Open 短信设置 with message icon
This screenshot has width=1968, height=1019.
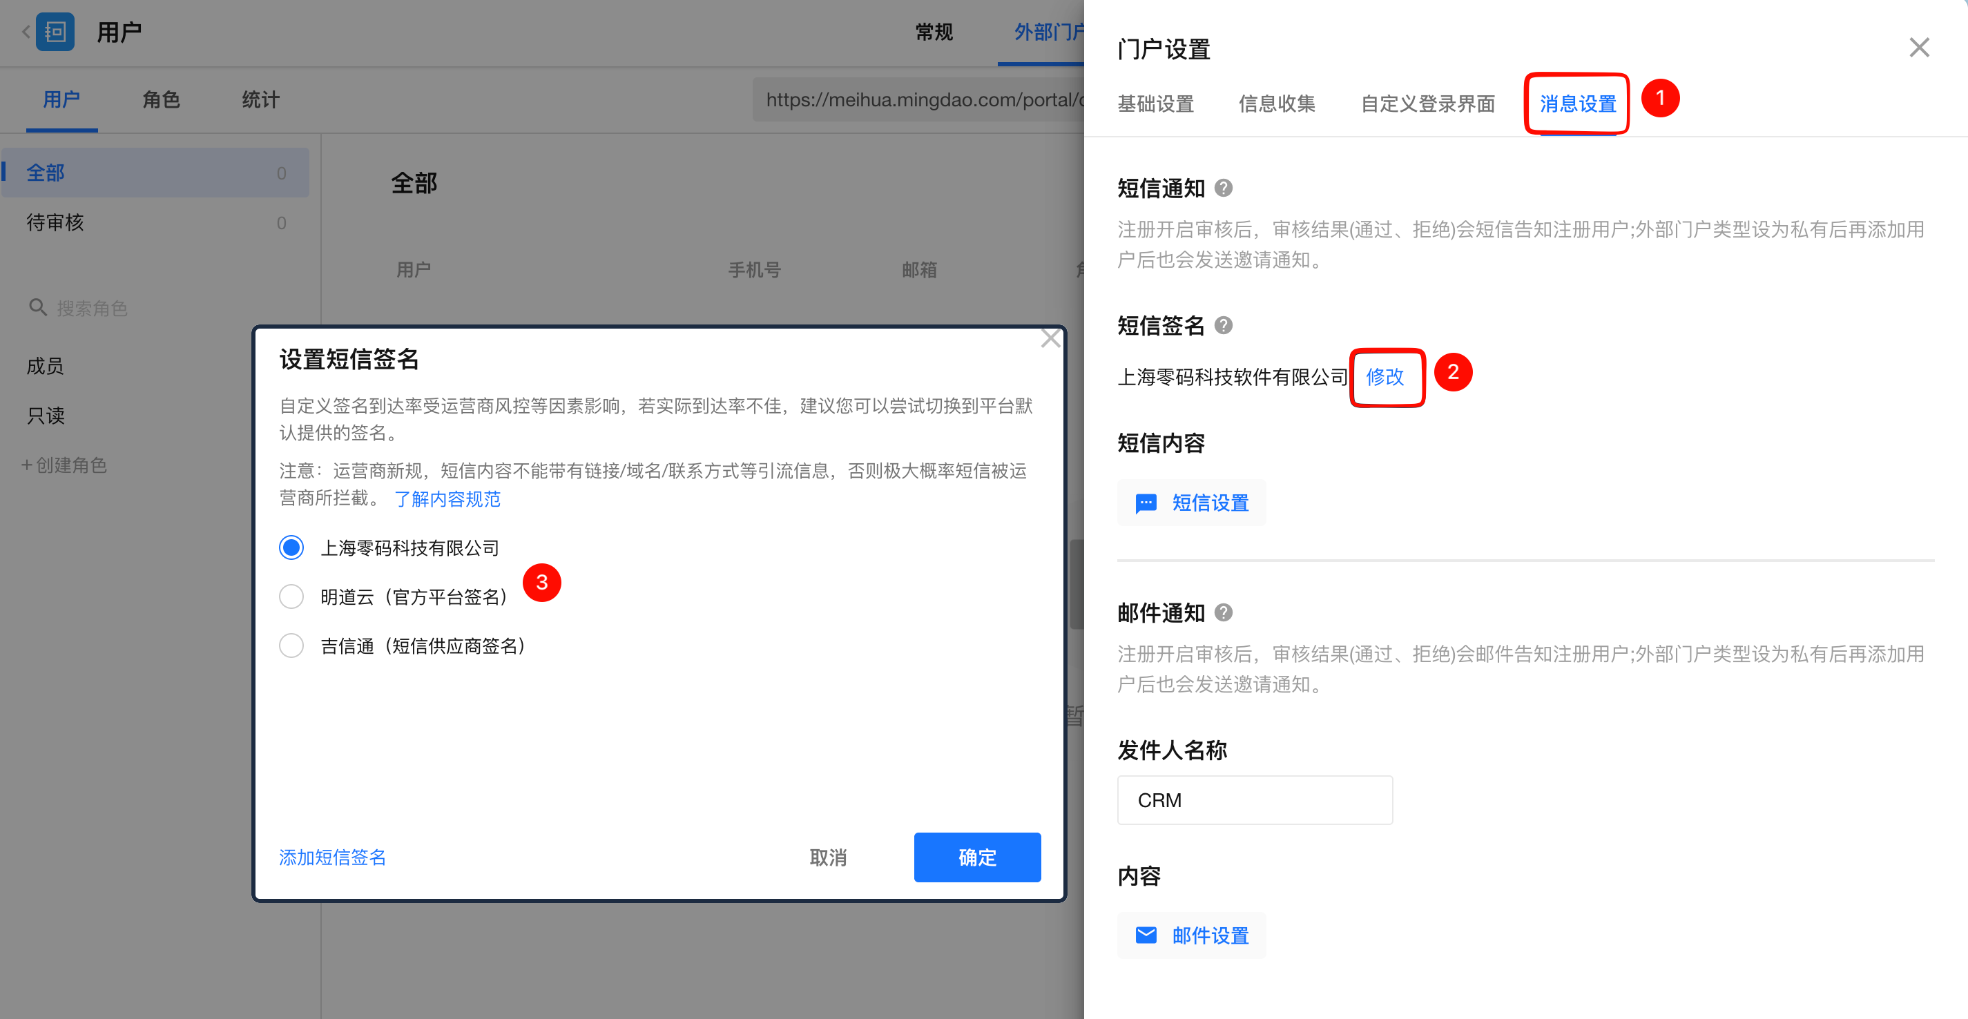pos(1191,503)
